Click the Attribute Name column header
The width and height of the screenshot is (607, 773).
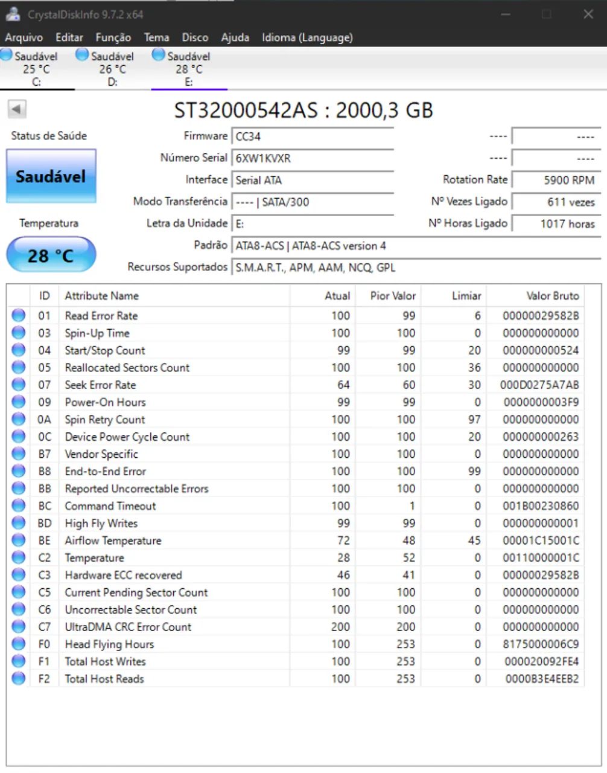coord(174,295)
